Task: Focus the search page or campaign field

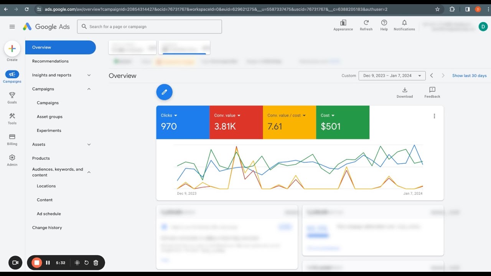Action: click(150, 26)
